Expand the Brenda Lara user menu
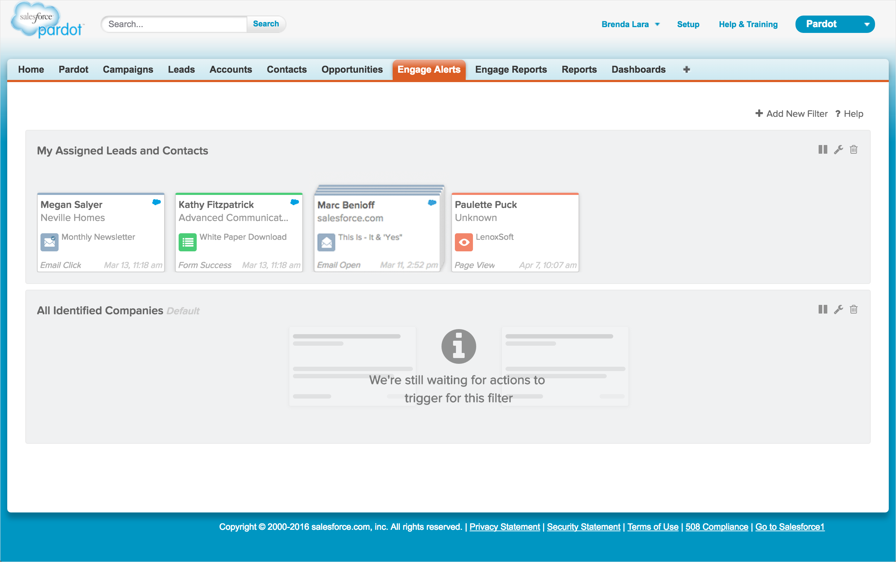 click(630, 25)
